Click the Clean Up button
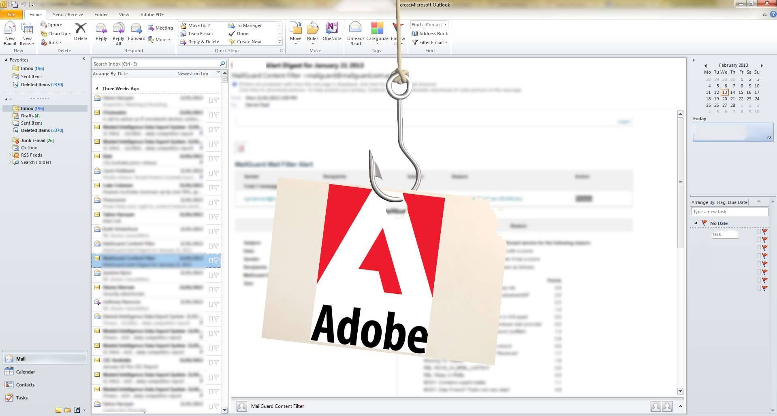777x416 pixels. 55,34
